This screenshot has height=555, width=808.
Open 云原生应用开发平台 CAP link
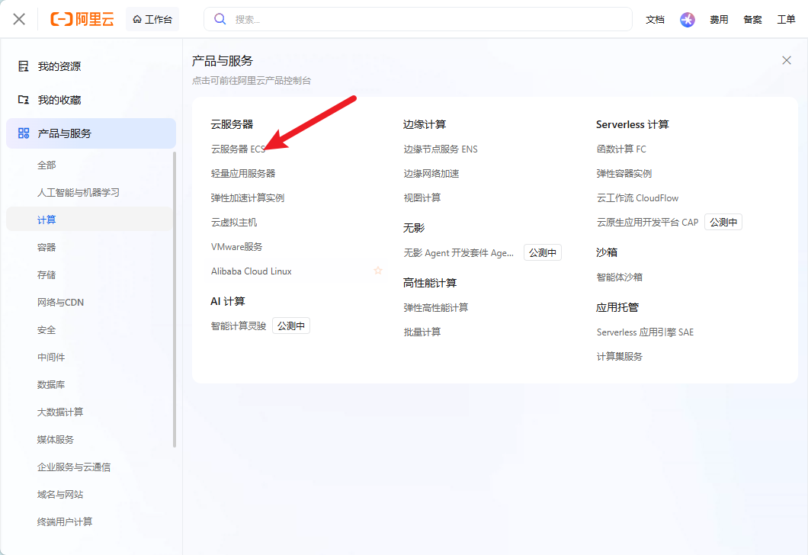[647, 222]
